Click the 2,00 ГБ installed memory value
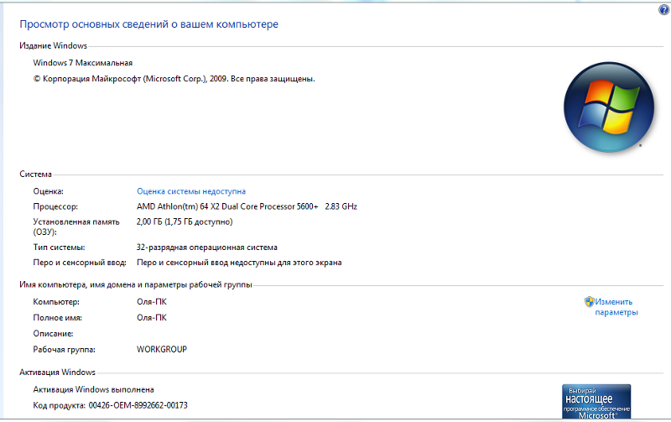 [x=184, y=221]
